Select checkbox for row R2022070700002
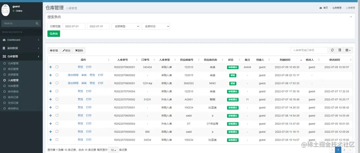Screen dimensions: 360x153 (57, 99)
